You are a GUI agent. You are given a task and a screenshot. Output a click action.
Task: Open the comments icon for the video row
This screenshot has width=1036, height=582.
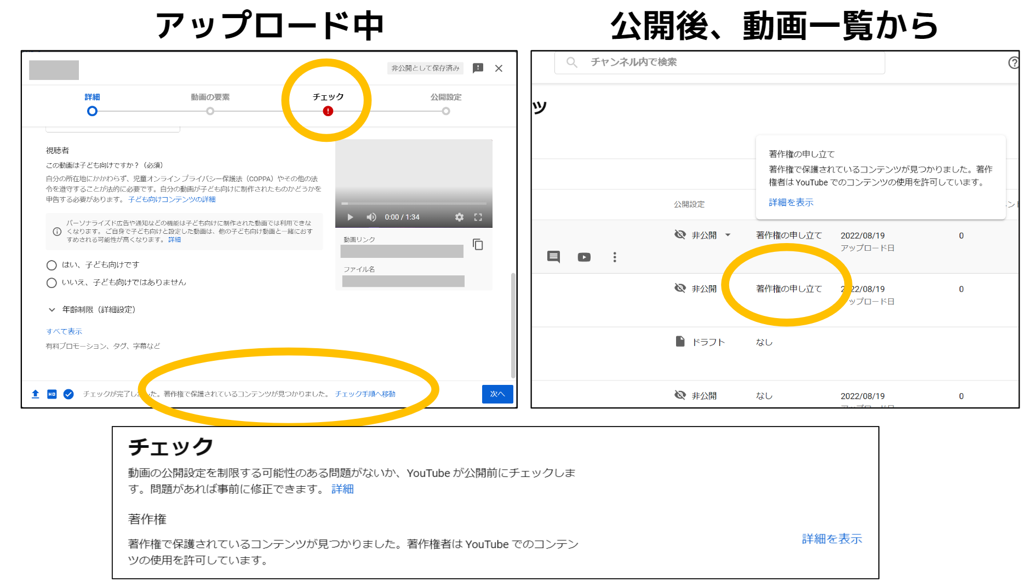coord(554,257)
